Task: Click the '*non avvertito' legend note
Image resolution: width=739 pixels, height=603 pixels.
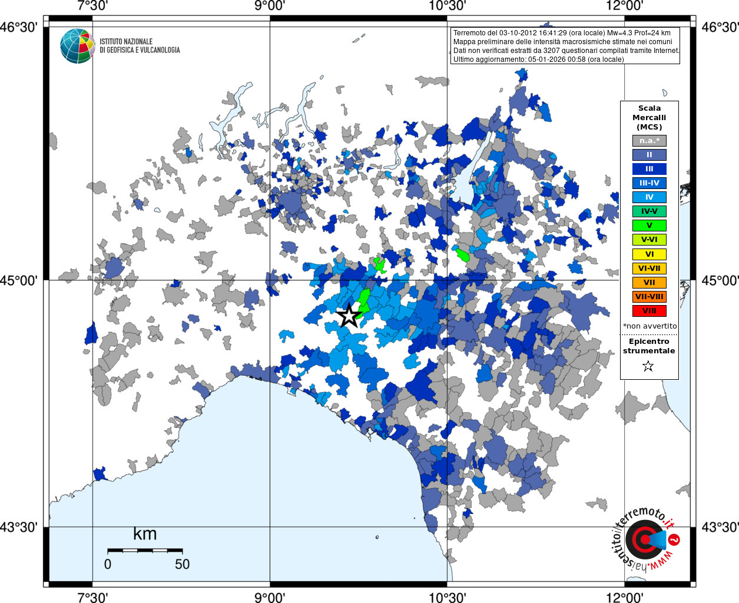Action: [x=650, y=326]
